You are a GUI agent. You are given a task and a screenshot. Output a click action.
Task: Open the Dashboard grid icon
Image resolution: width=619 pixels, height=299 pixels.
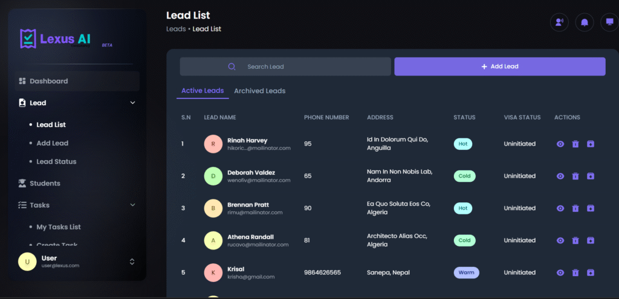point(22,81)
